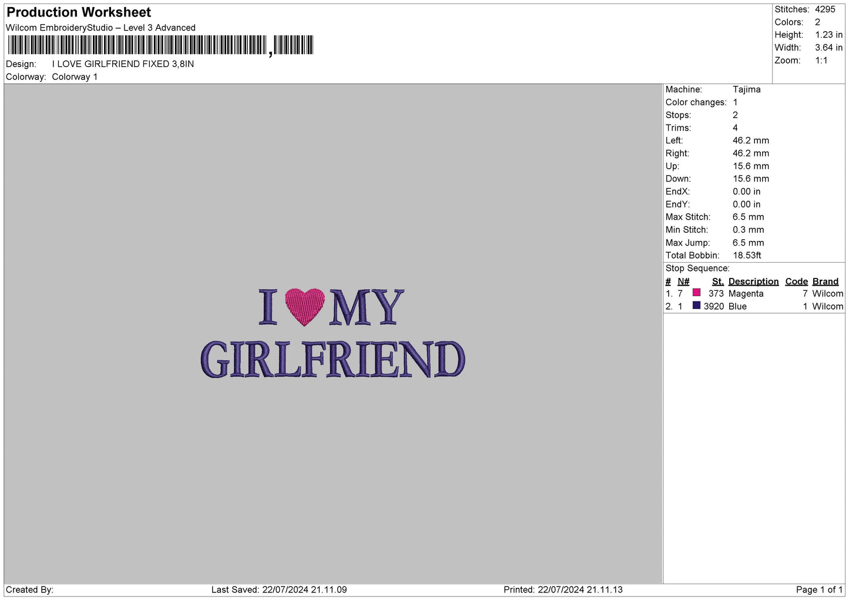This screenshot has width=849, height=600.
Task: Click the Left value 46.2 mm
Action: [751, 140]
